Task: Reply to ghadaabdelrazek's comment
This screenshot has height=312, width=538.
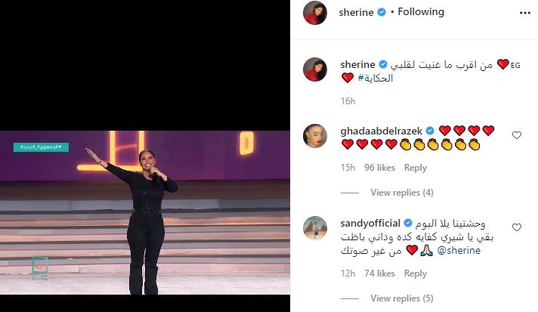Action: click(415, 168)
